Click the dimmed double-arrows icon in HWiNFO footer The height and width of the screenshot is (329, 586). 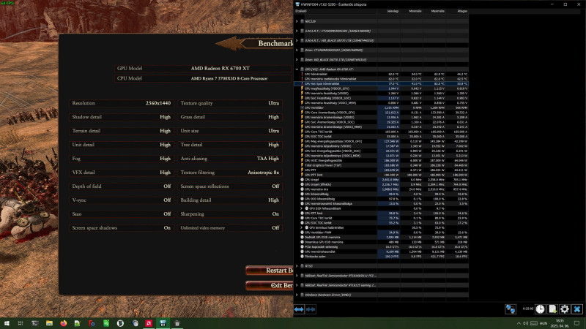(311, 309)
